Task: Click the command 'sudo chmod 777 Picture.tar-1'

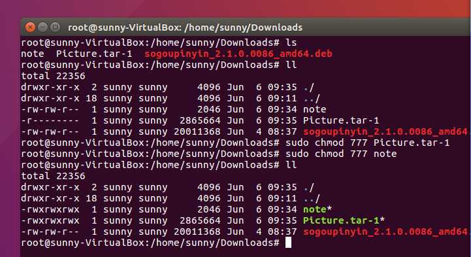Action: pos(367,143)
